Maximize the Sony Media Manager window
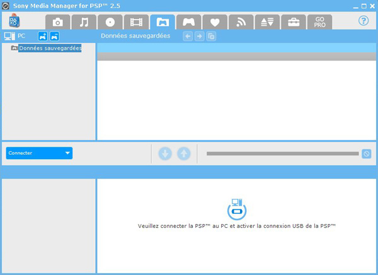 pyautogui.click(x=364, y=6)
